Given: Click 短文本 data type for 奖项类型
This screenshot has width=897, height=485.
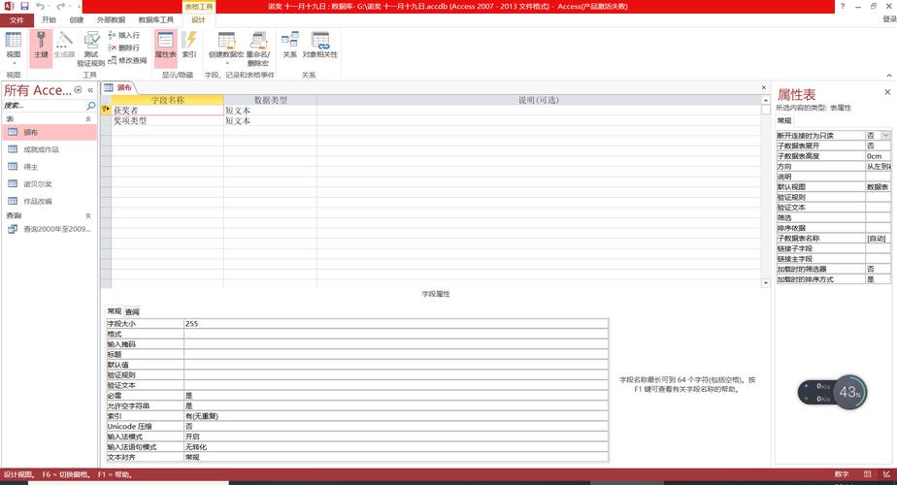Looking at the screenshot, I should (x=270, y=120).
